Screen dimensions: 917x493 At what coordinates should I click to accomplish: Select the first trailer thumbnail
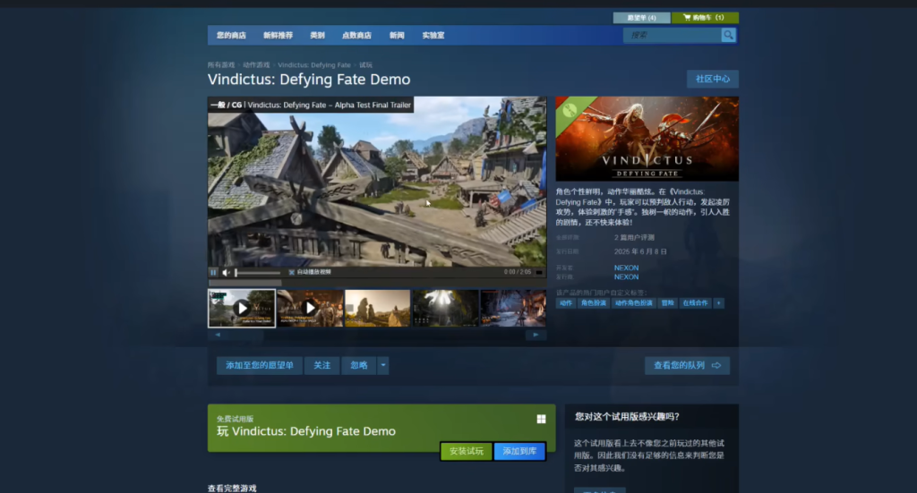tap(242, 309)
